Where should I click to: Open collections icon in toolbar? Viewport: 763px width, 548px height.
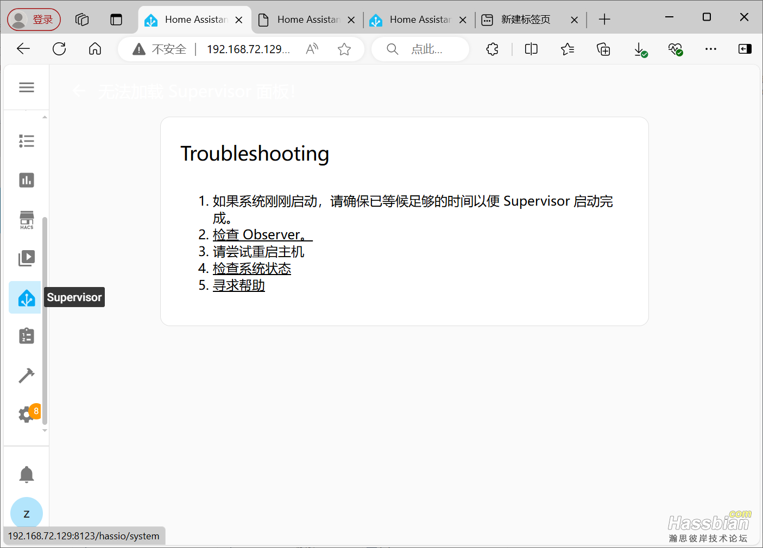(x=603, y=49)
